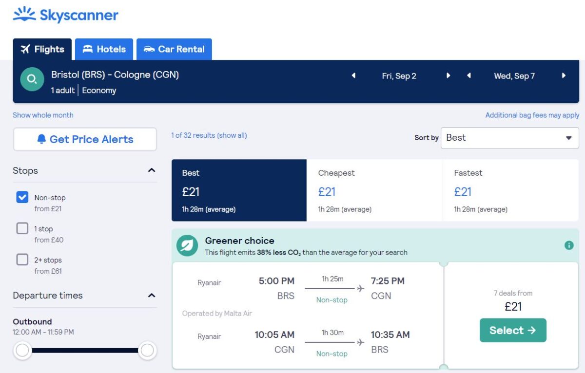Click the green leaf Greener choice icon

(187, 245)
